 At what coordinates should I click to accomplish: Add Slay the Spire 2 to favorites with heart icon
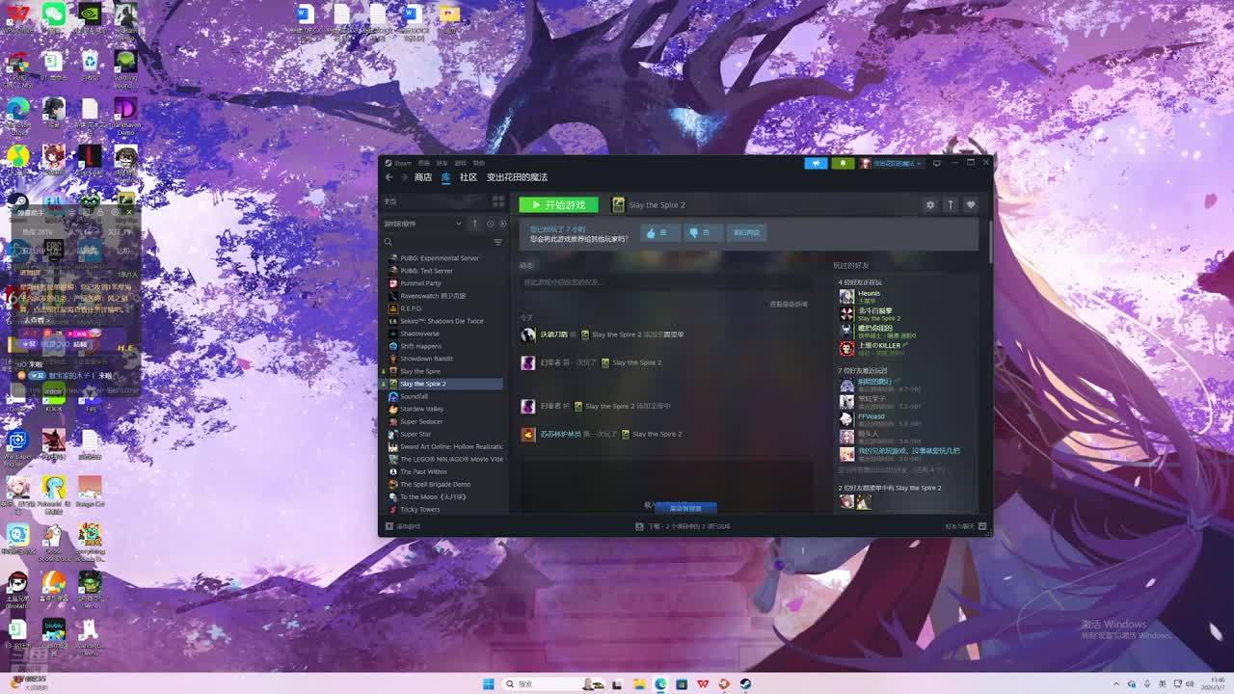[x=971, y=205]
